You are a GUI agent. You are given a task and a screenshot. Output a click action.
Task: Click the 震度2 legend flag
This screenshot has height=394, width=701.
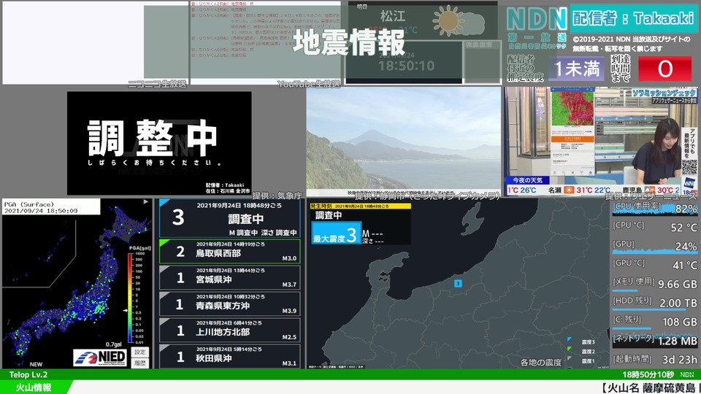(x=570, y=349)
